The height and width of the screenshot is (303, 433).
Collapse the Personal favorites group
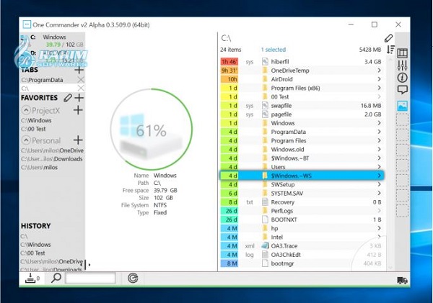[x=26, y=140]
